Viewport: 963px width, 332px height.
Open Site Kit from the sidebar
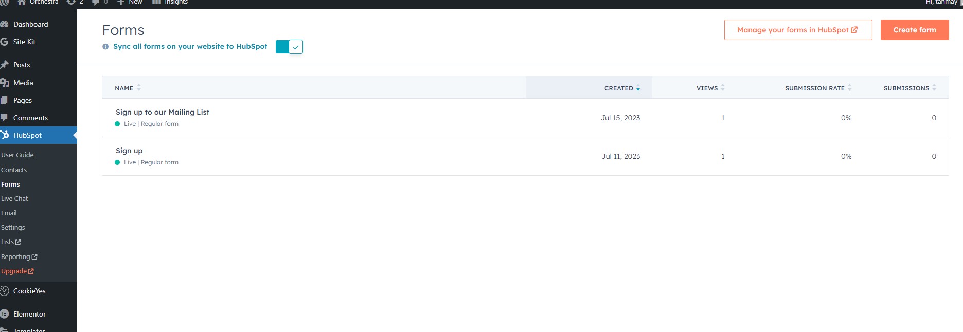point(24,42)
